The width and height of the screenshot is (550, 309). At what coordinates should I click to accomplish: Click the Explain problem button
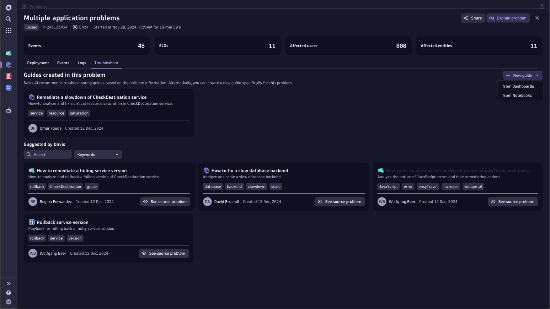508,18
